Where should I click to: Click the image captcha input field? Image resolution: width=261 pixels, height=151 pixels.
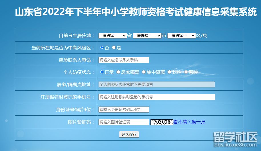pyautogui.click(x=124, y=122)
